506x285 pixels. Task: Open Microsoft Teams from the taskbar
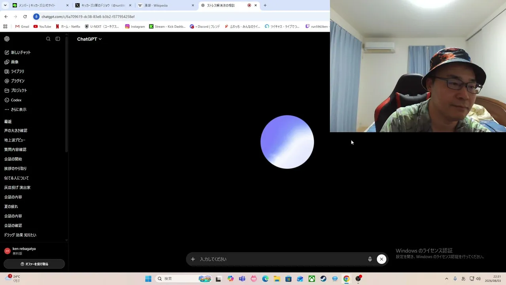point(242,279)
